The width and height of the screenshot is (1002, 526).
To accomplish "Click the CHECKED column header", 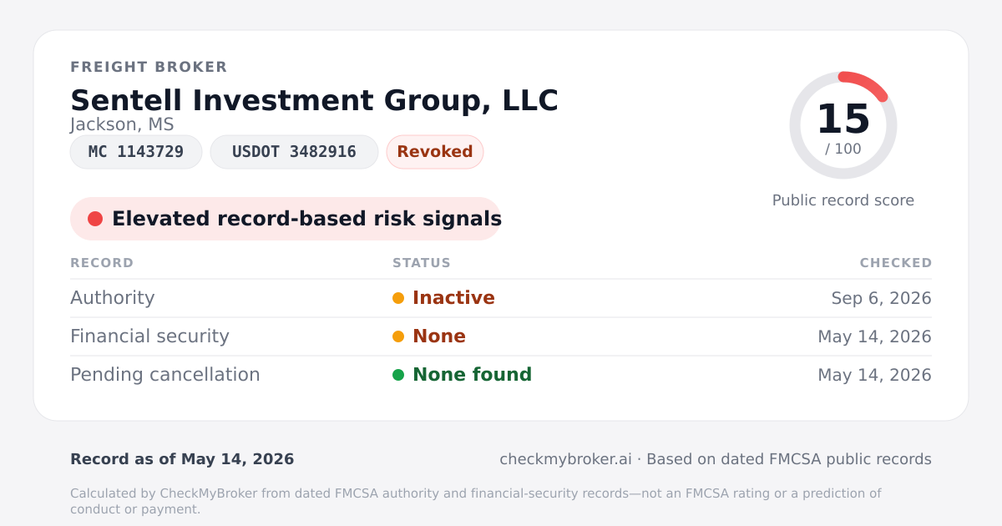I will 896,263.
